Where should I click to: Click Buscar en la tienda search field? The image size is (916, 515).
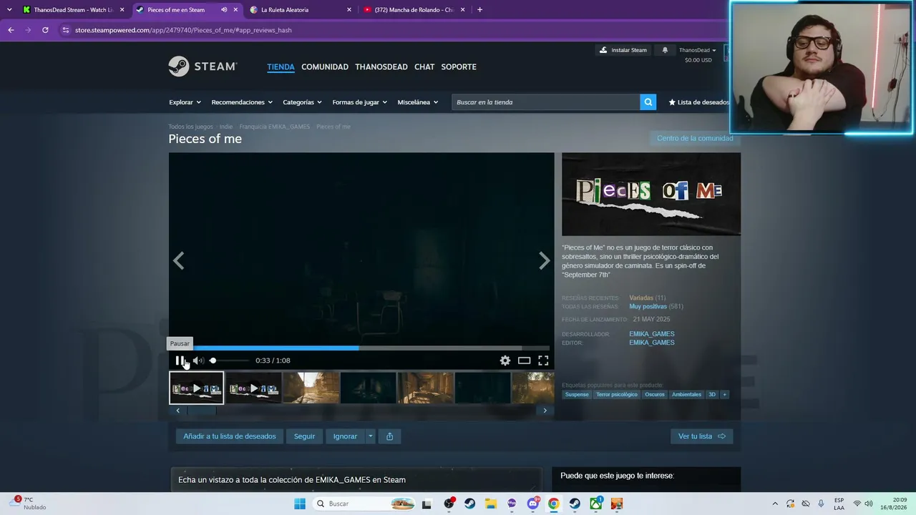tap(546, 102)
